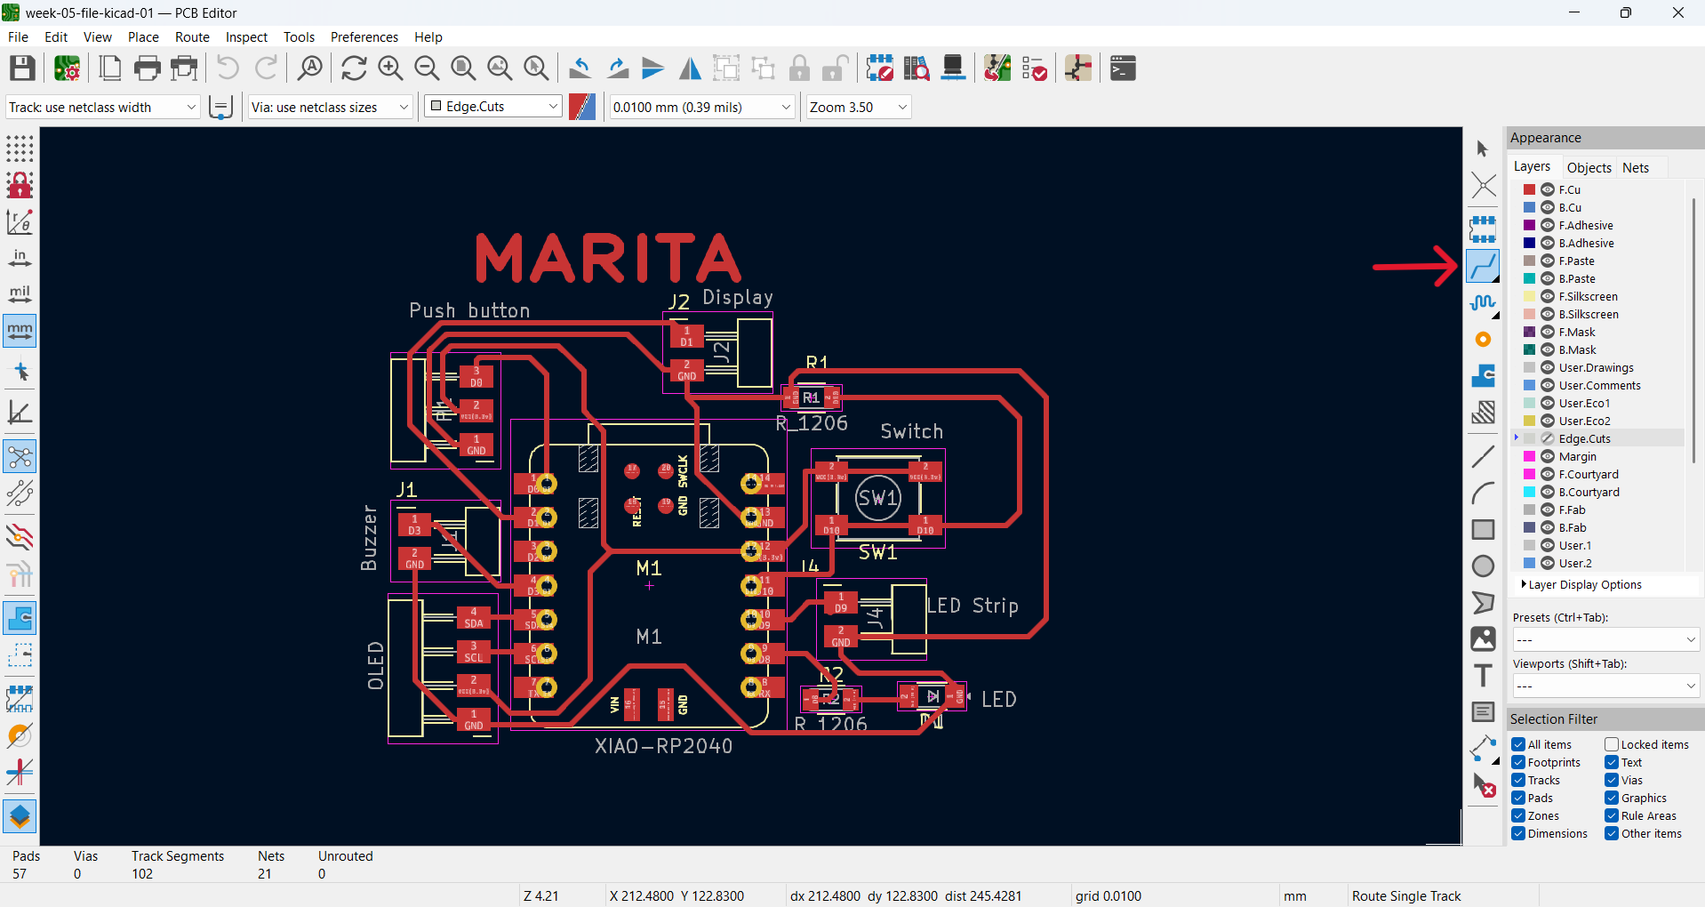Image resolution: width=1705 pixels, height=907 pixels.
Task: Uncheck Vias in Selection Filter
Action: 1612,780
